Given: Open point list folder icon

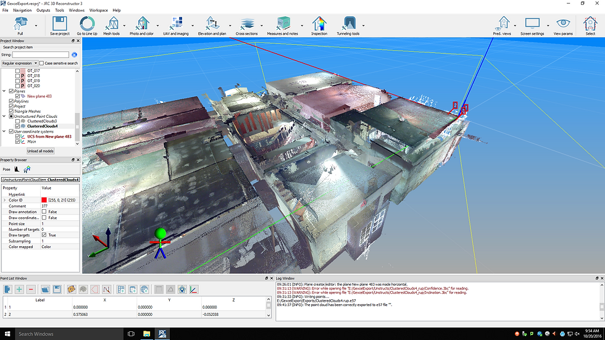Looking at the screenshot, I should point(45,289).
